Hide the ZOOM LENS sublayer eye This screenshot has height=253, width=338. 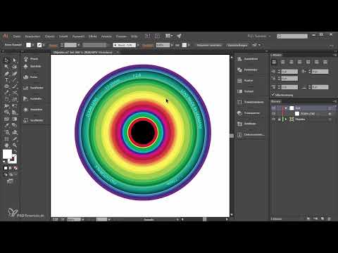pyautogui.click(x=274, y=114)
